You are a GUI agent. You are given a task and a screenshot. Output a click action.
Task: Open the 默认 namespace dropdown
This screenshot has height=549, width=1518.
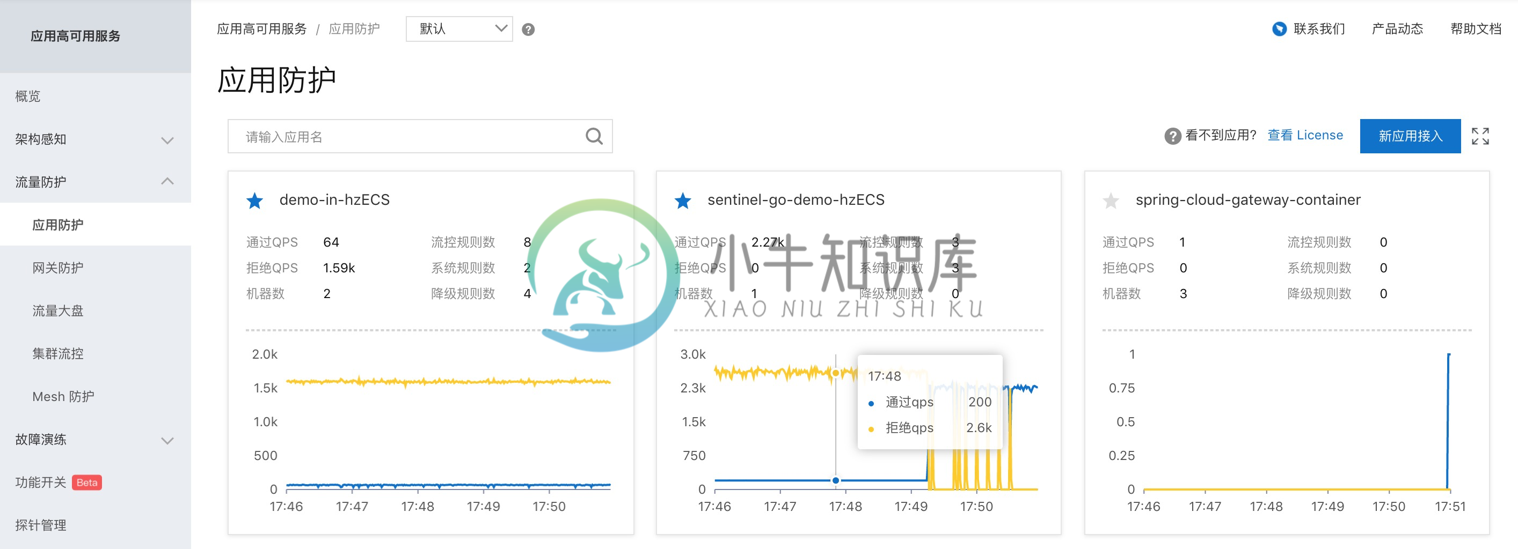tap(459, 29)
